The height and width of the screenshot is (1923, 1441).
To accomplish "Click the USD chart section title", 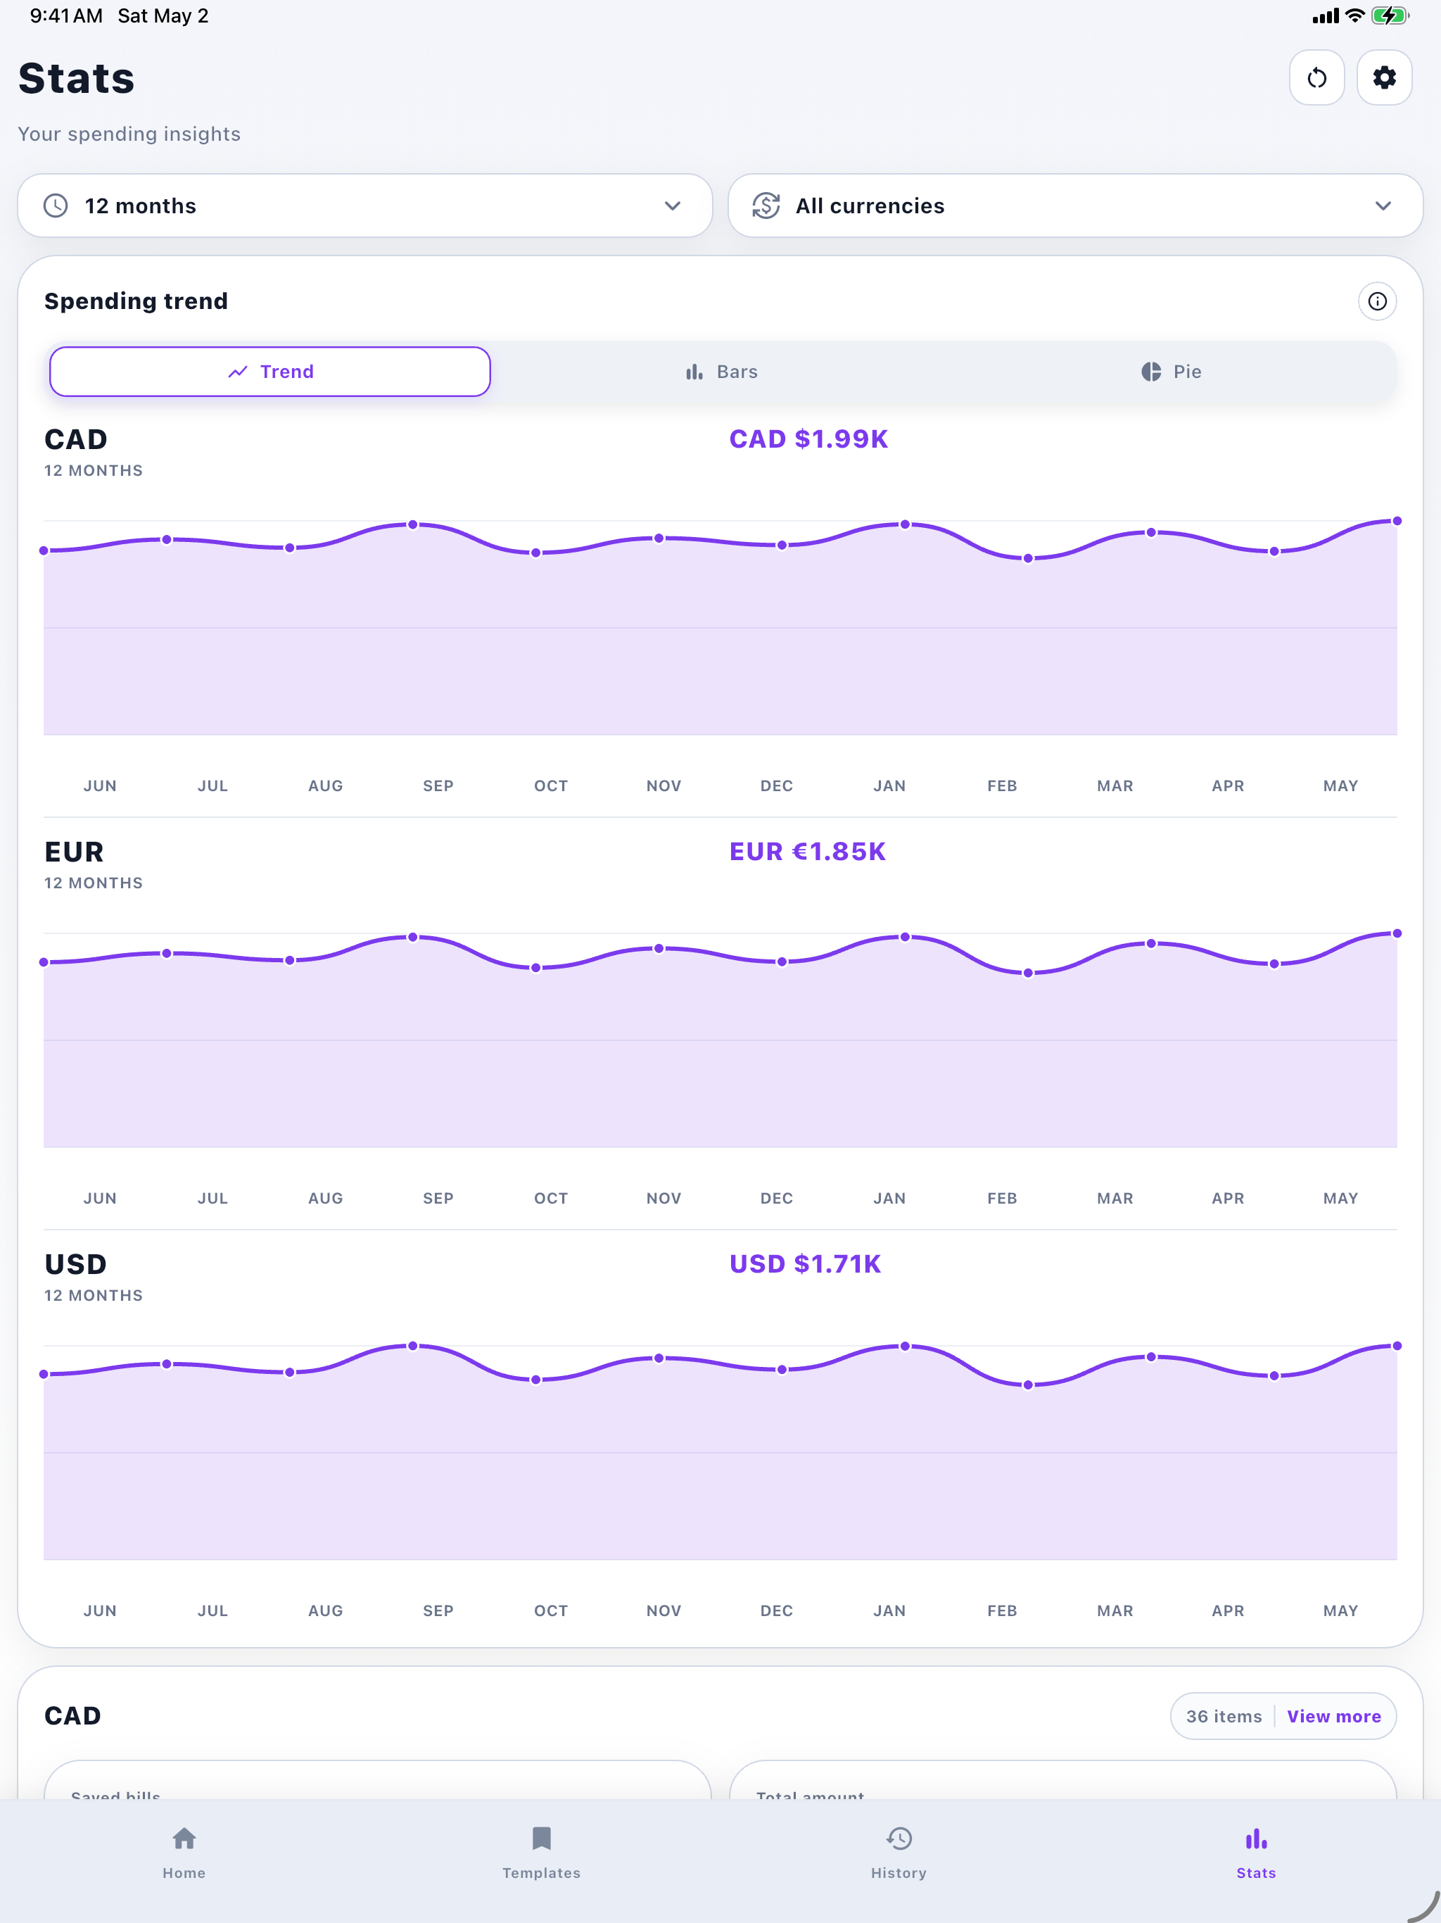I will point(75,1264).
